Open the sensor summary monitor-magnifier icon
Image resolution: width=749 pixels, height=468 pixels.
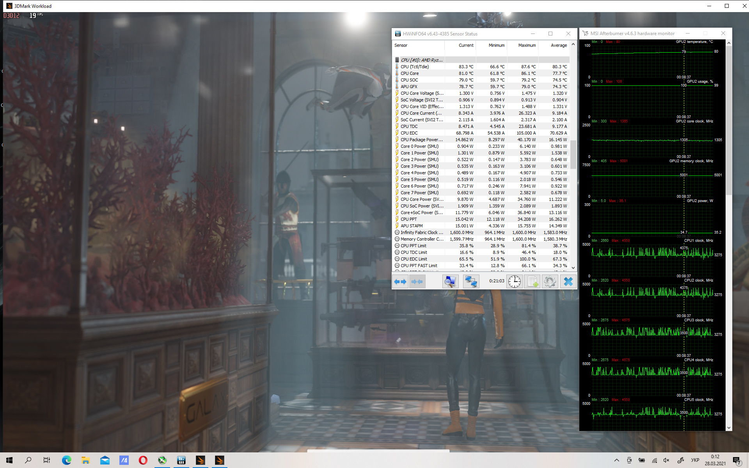tap(450, 282)
